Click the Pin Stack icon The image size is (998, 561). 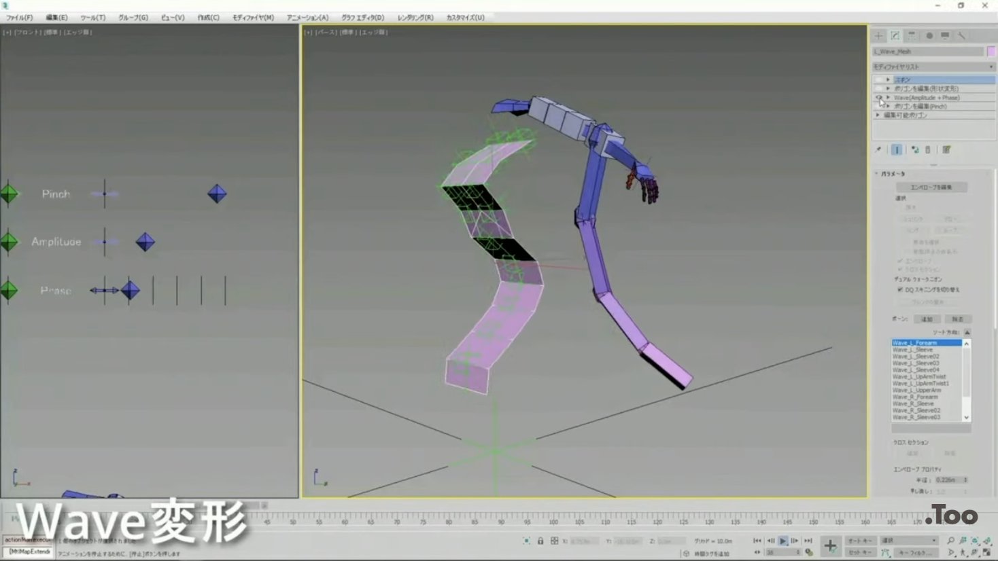tap(878, 150)
